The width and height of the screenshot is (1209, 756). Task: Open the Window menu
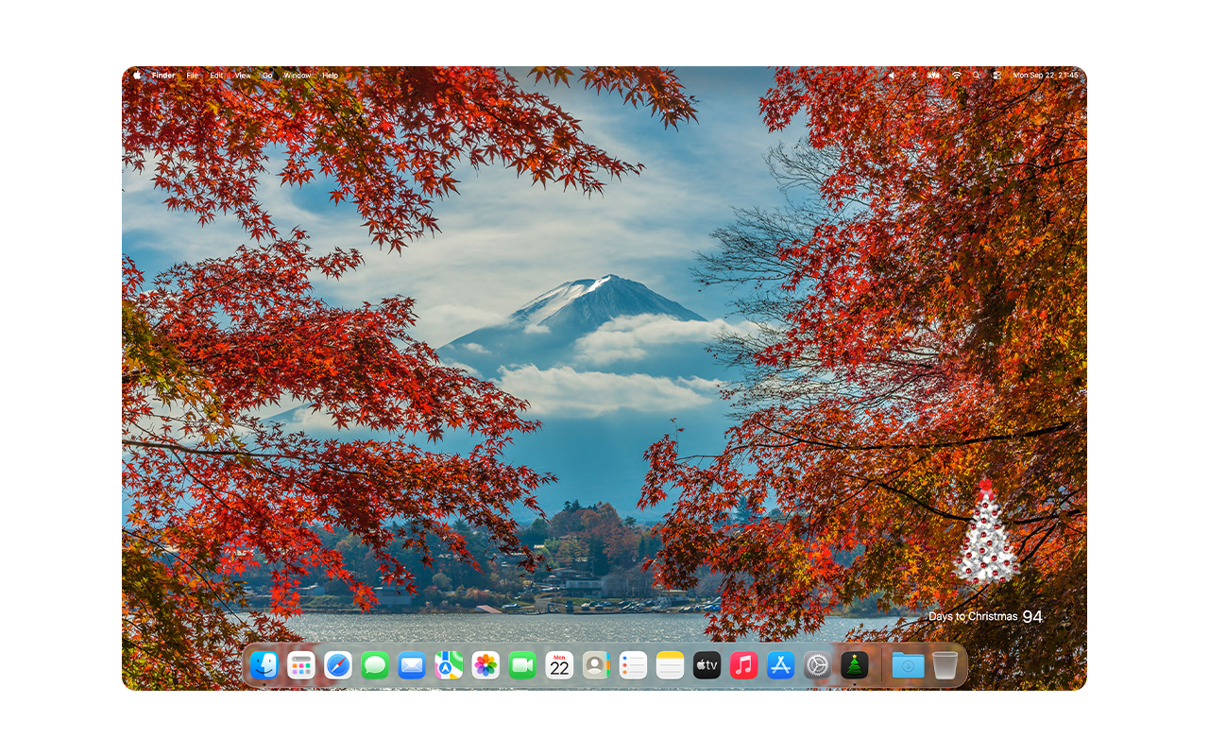pyautogui.click(x=298, y=76)
